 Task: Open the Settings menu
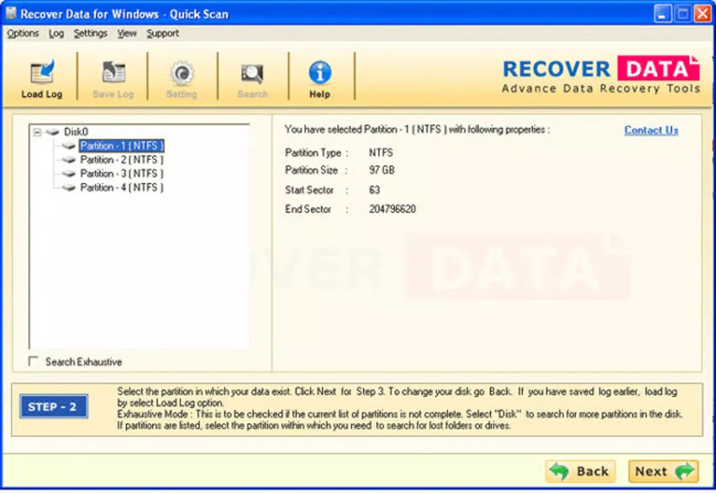point(90,33)
